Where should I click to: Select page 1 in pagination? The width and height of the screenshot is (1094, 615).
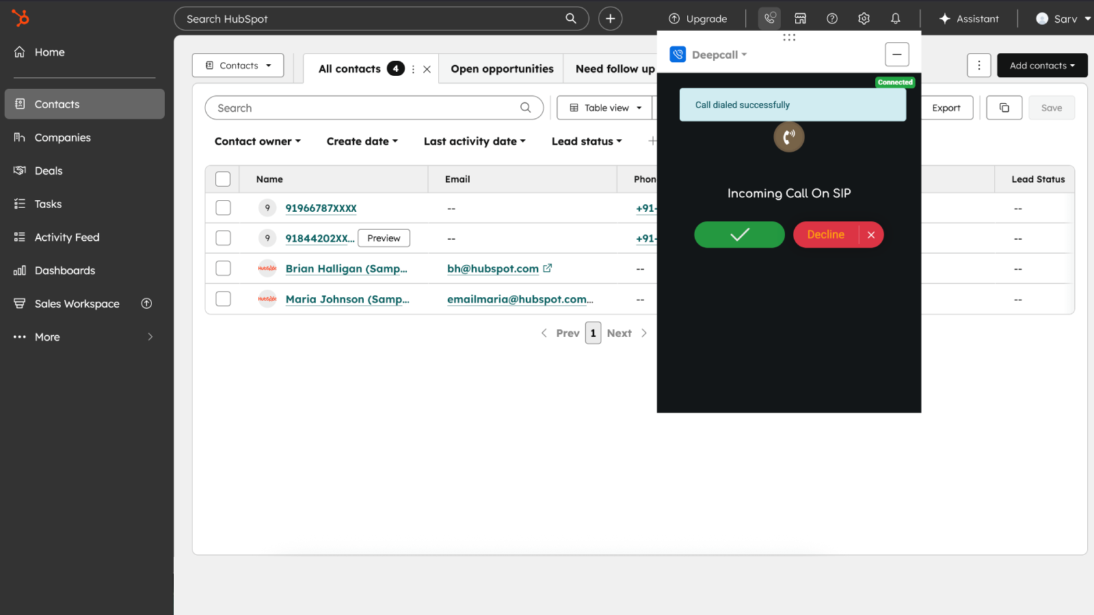tap(593, 333)
